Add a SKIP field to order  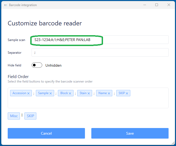tap(30, 116)
